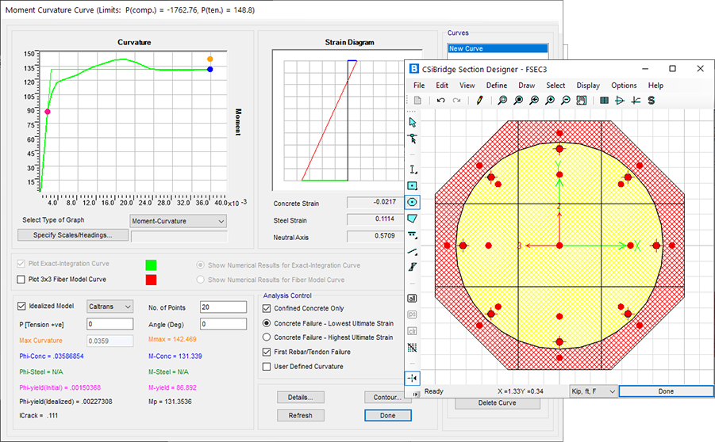The image size is (715, 442).
Task: Select the draw solid circle shape tool
Action: pyautogui.click(x=412, y=202)
